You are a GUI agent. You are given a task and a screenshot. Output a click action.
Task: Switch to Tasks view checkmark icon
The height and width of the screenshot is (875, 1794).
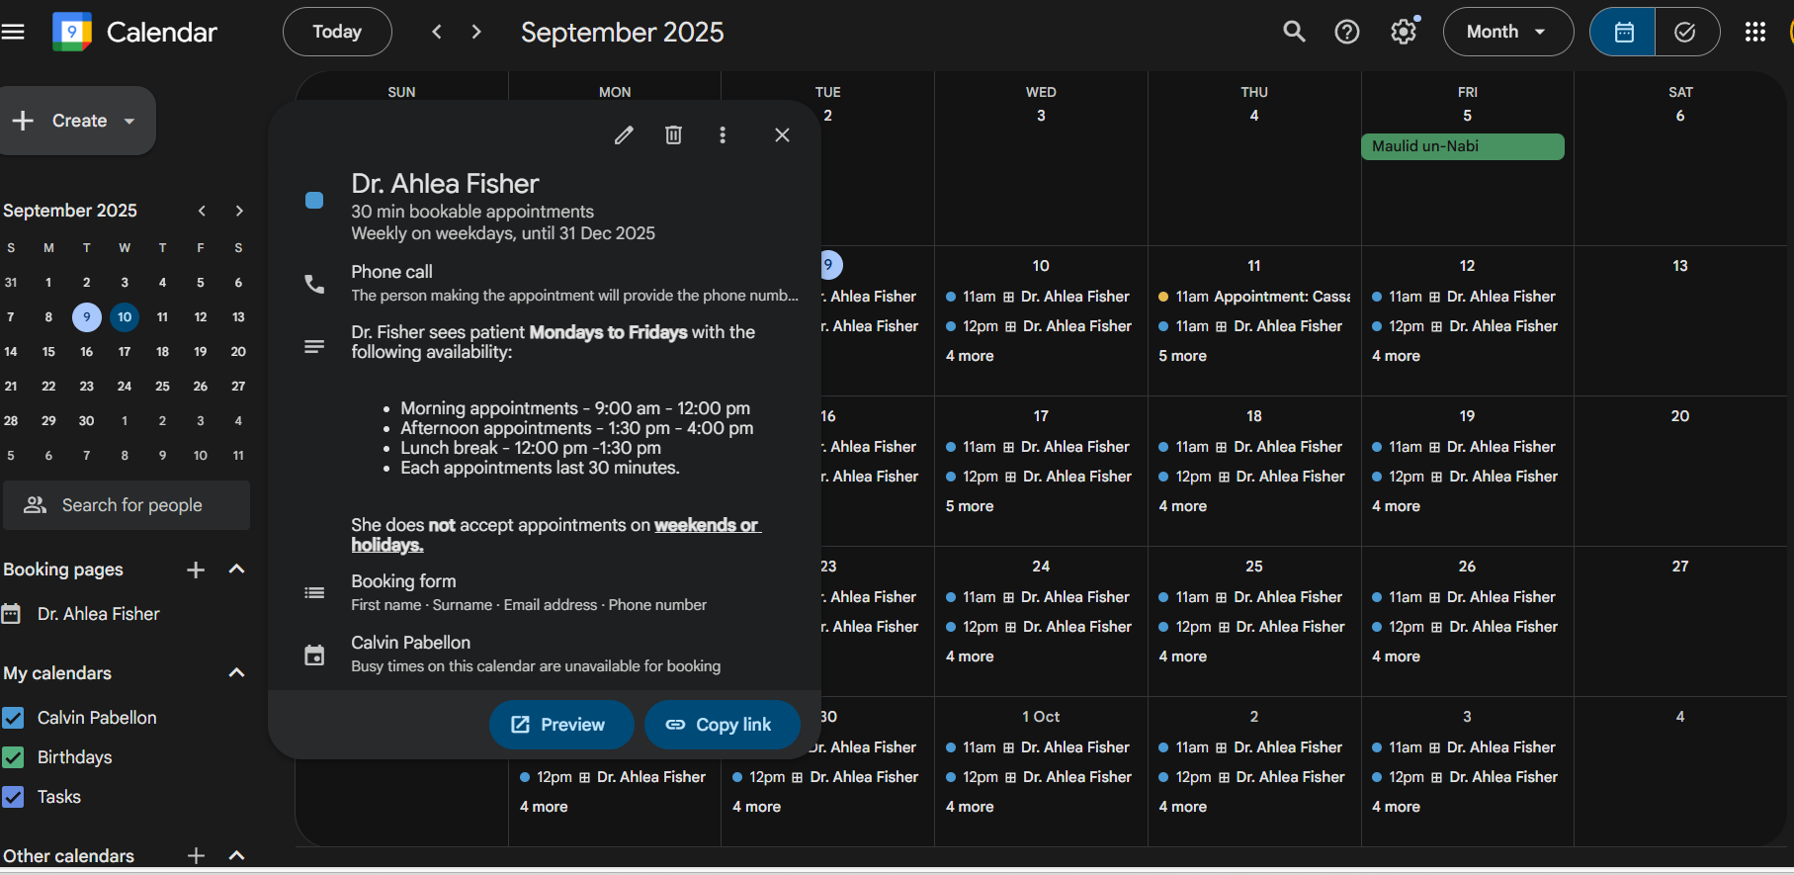point(1685,32)
